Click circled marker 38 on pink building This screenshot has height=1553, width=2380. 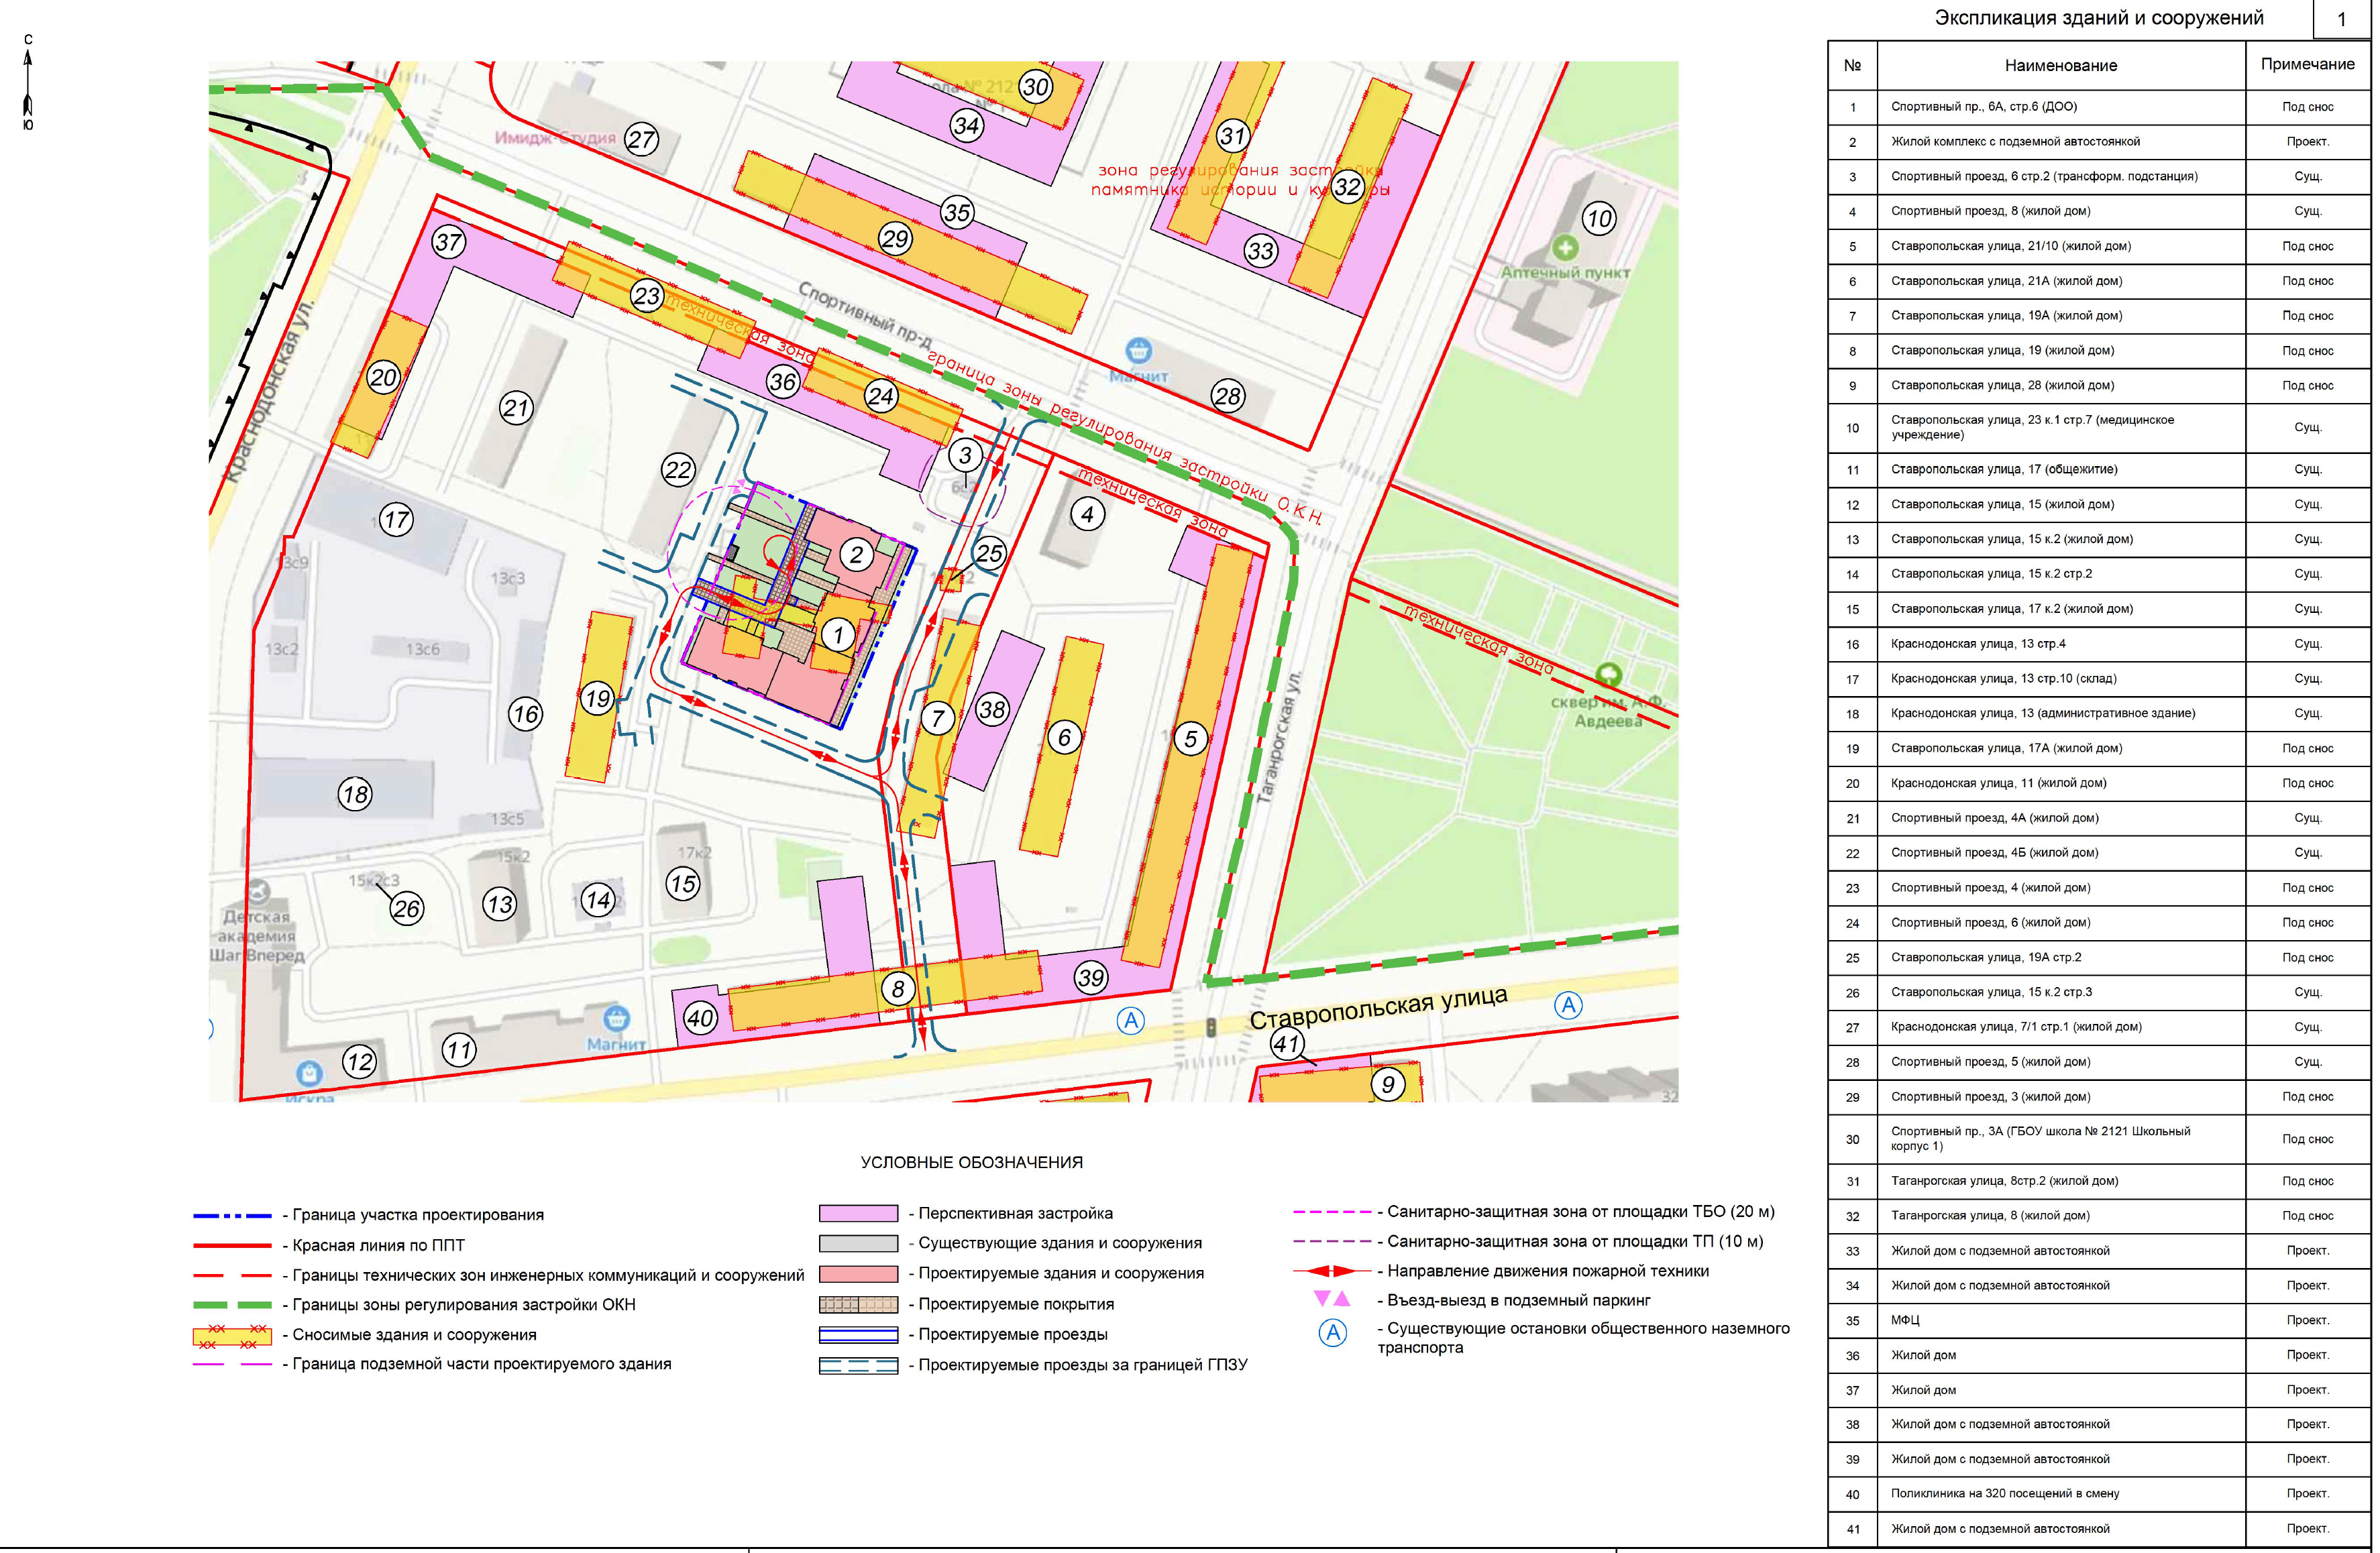tap(992, 709)
